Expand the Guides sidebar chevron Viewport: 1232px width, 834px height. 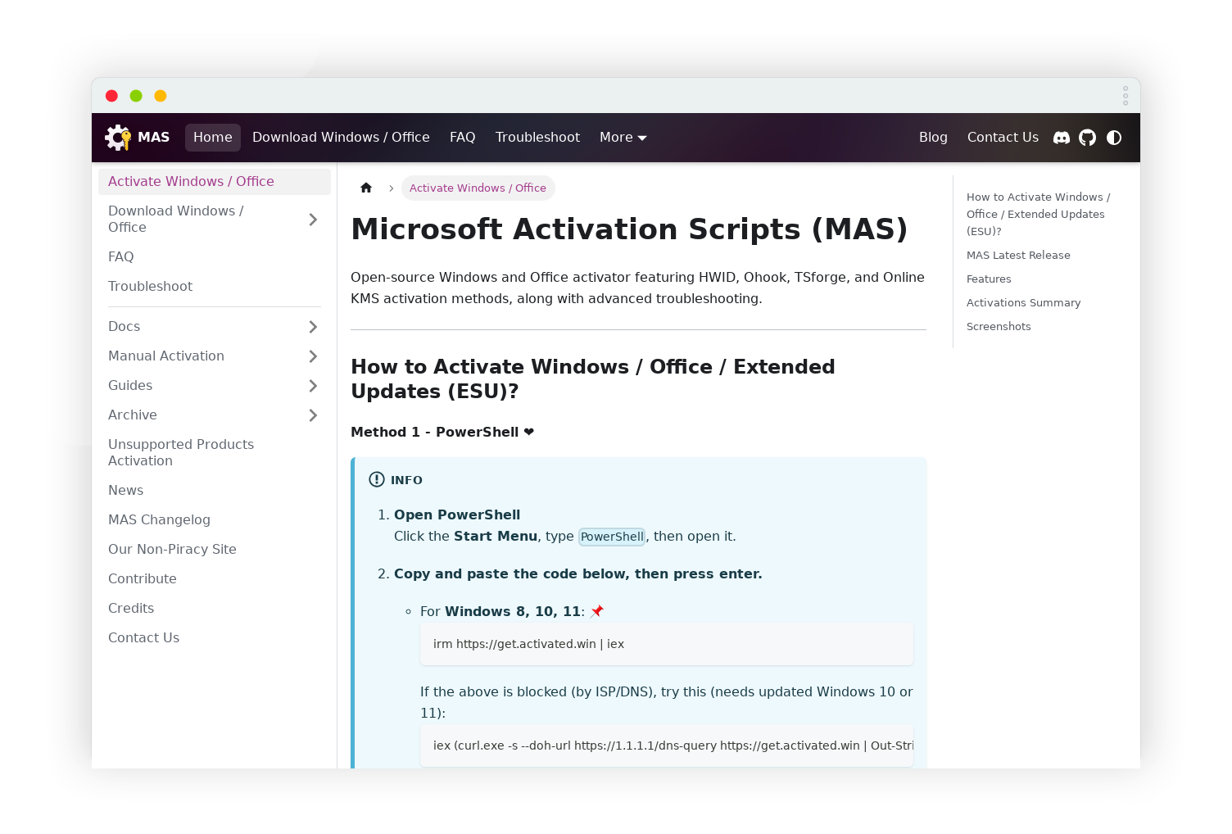point(313,386)
